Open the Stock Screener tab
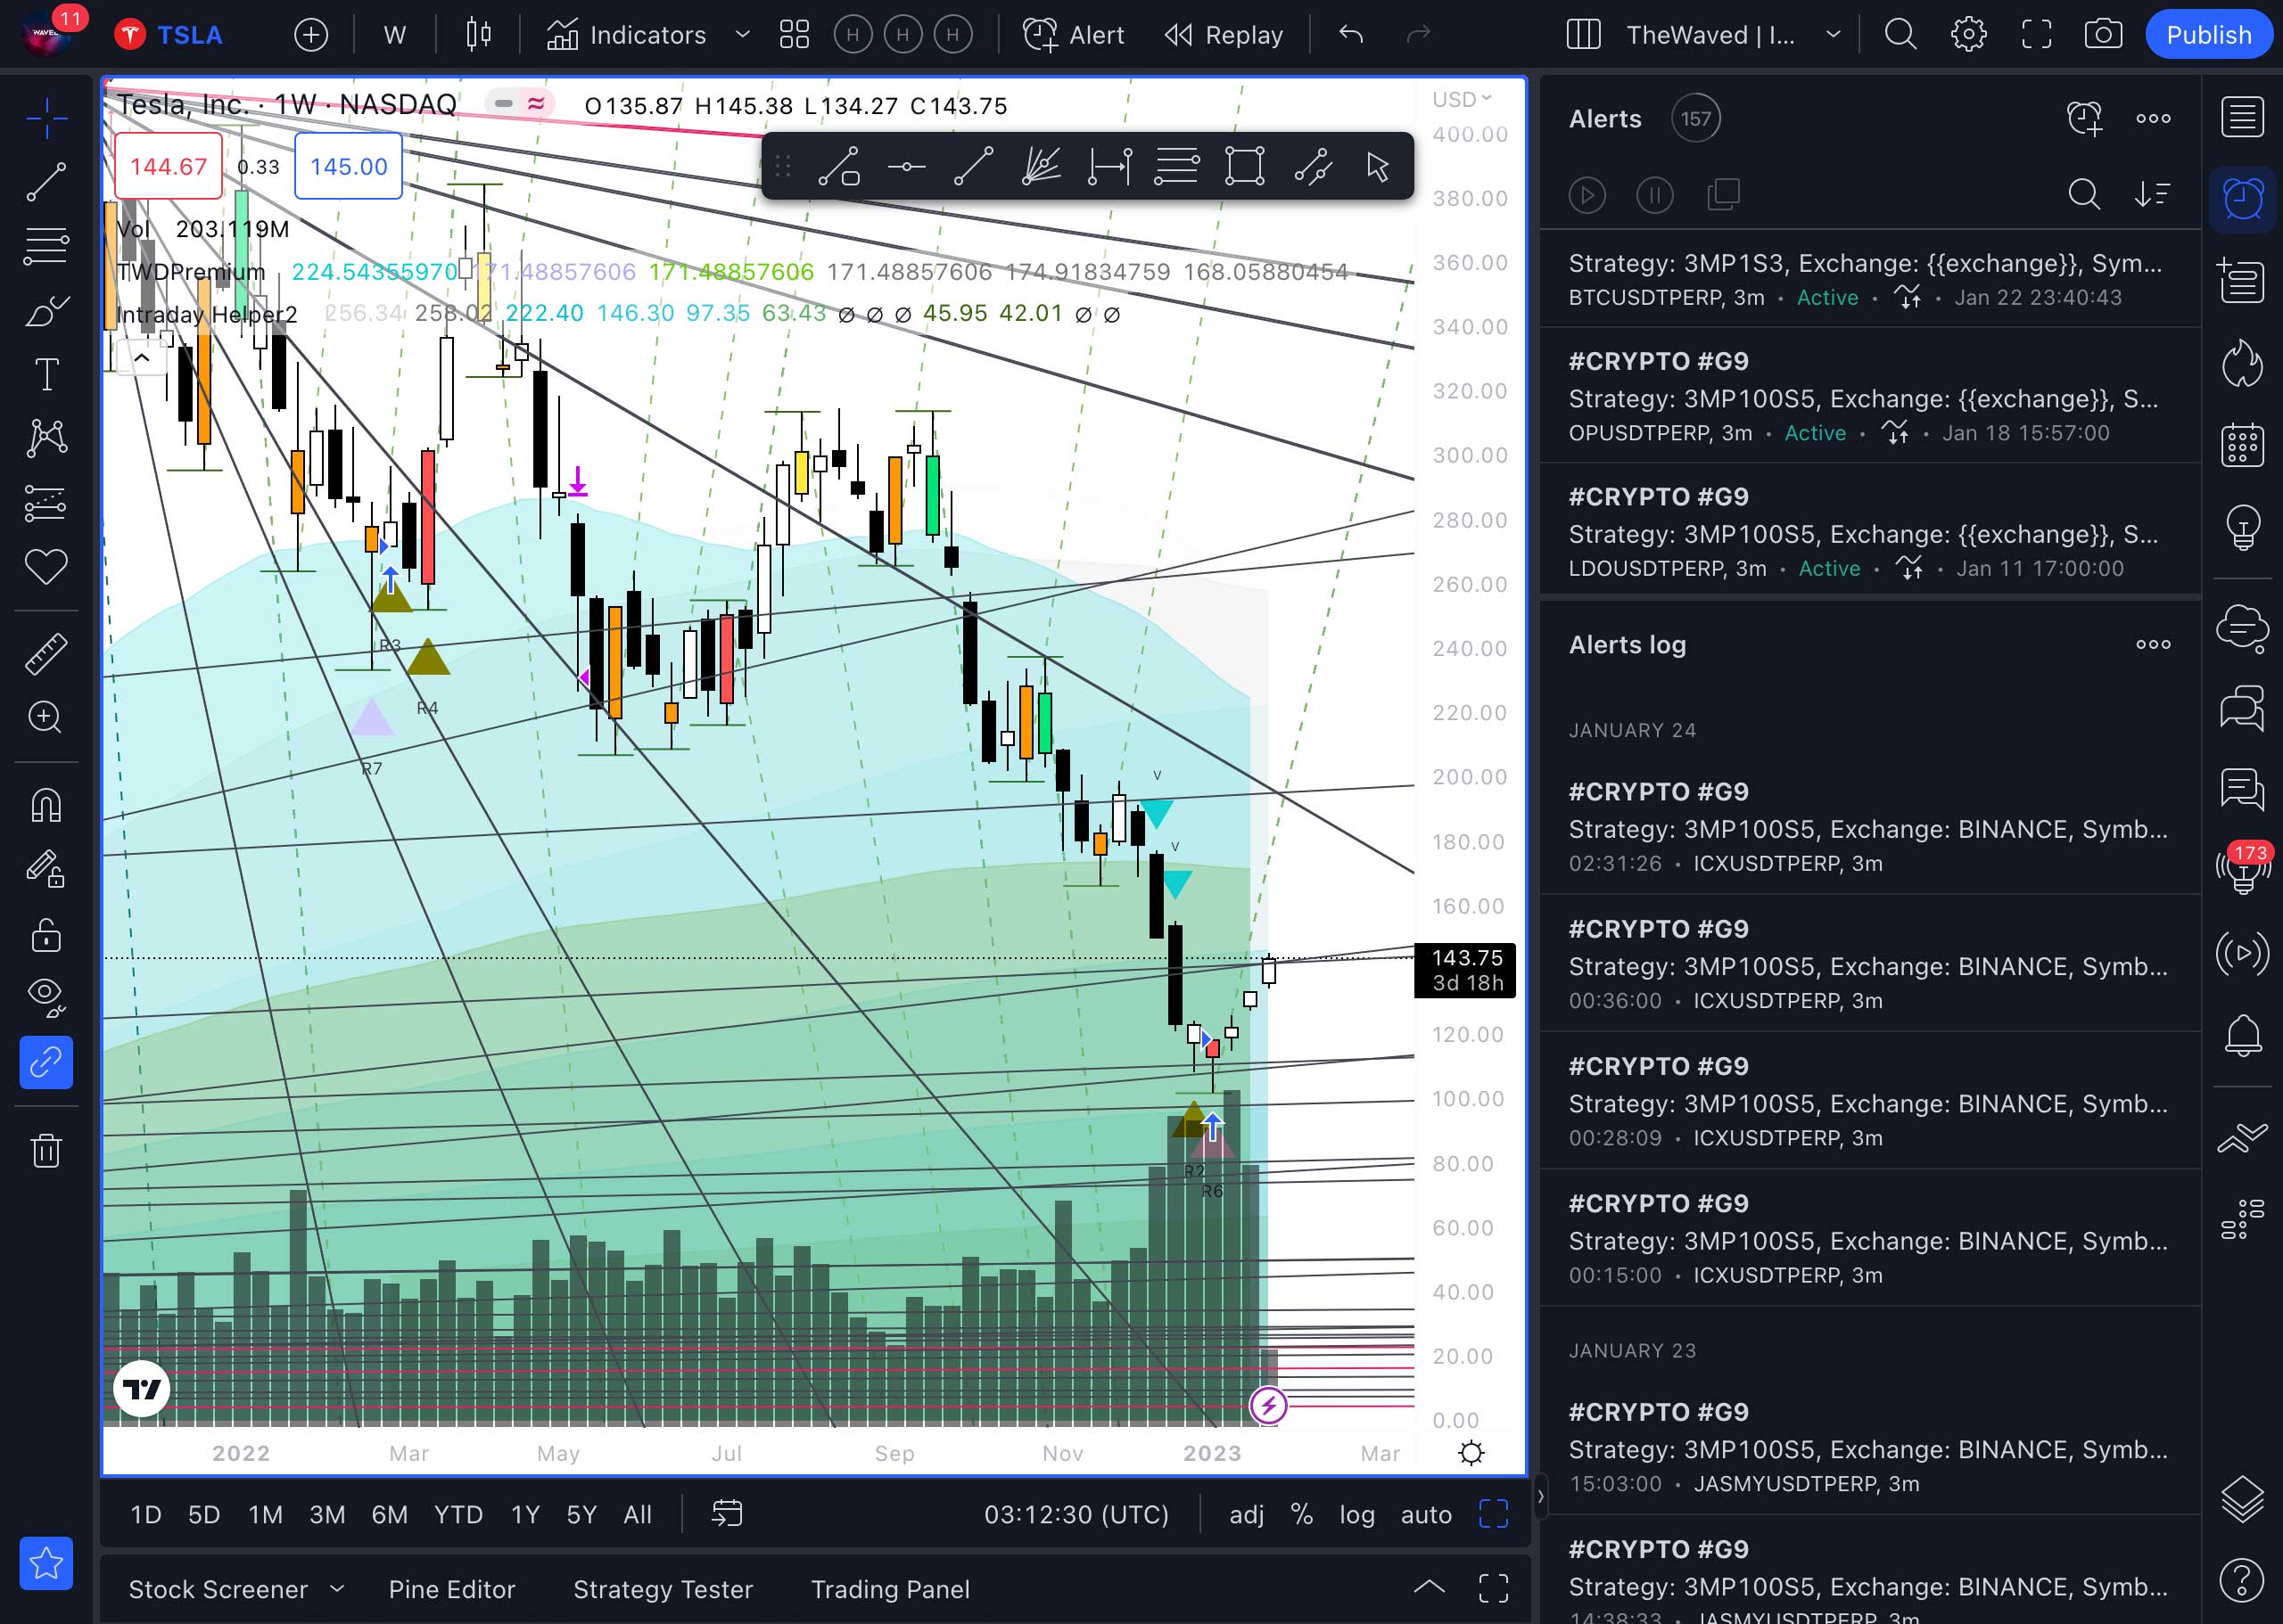The width and height of the screenshot is (2283, 1624). pos(218,1589)
